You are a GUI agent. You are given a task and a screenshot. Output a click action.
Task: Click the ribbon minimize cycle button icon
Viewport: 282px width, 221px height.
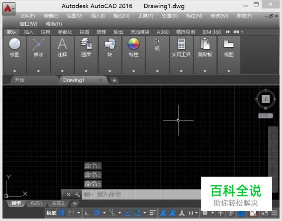click(x=236, y=32)
